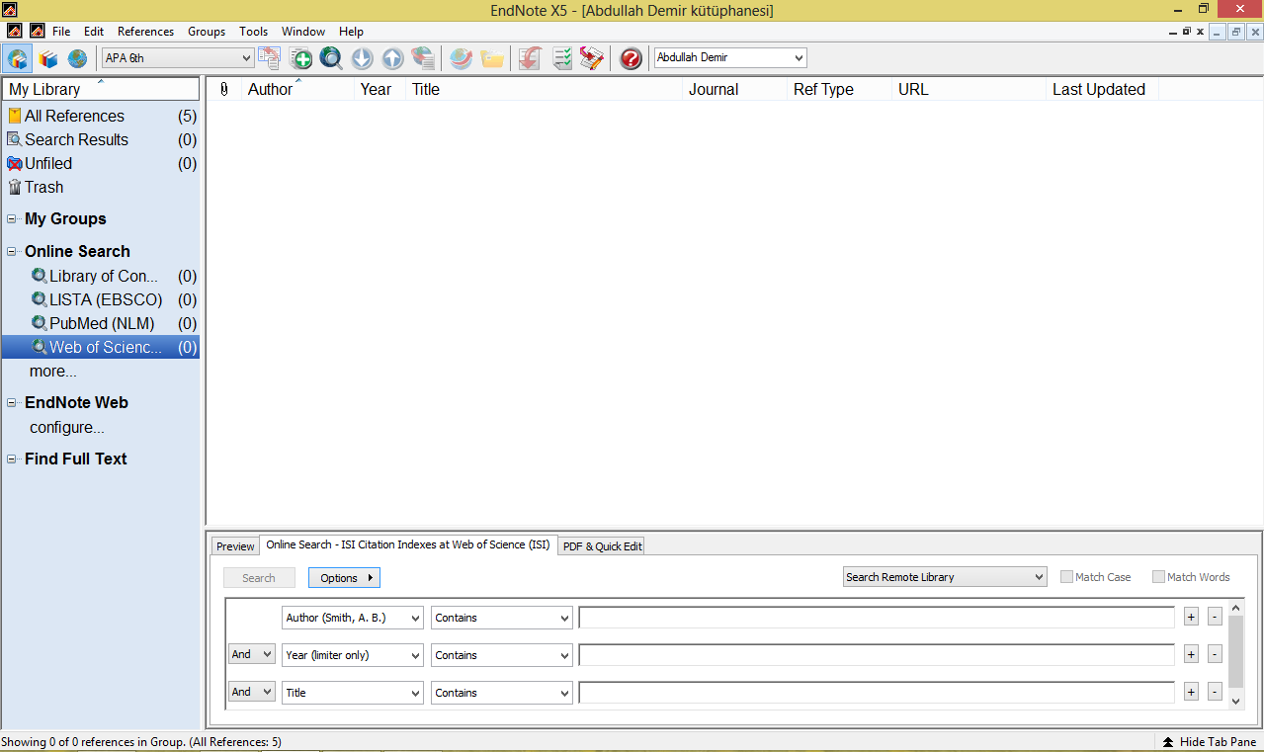Sort references by Last Updated column
1264x752 pixels.
[x=1101, y=89]
